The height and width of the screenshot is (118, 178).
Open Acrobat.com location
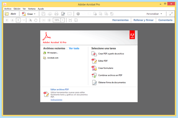click(53, 58)
